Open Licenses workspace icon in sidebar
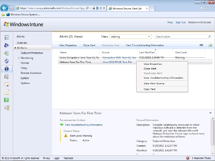 (6, 84)
